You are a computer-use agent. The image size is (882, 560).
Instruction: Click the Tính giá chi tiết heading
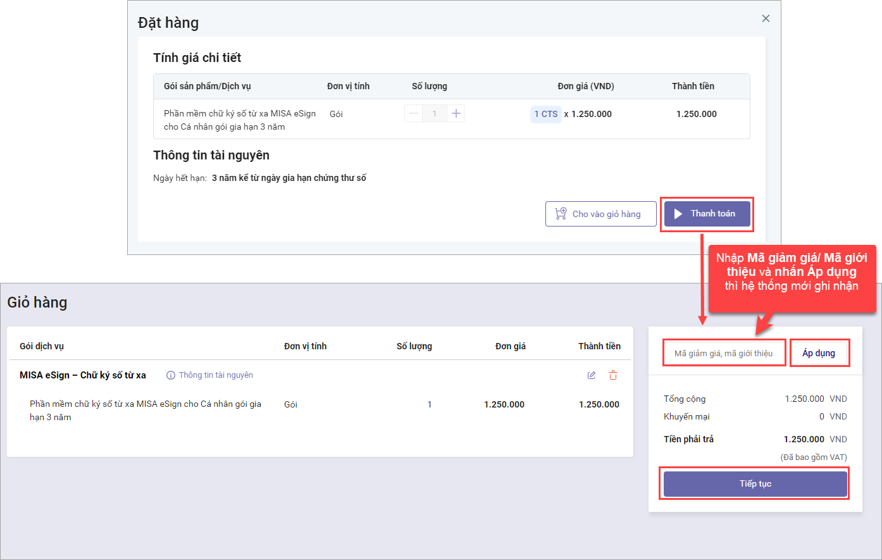197,58
